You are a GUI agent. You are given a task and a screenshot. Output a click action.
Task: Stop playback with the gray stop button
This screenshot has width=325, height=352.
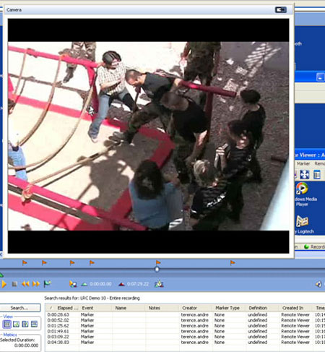tap(14, 284)
